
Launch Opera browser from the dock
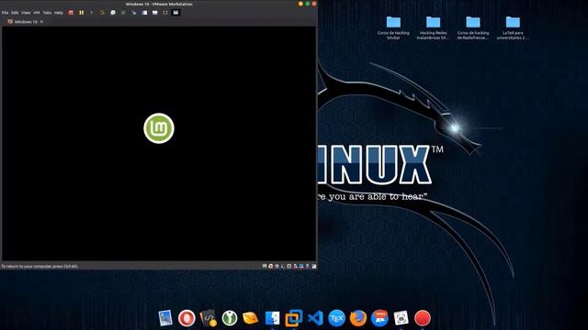click(187, 318)
